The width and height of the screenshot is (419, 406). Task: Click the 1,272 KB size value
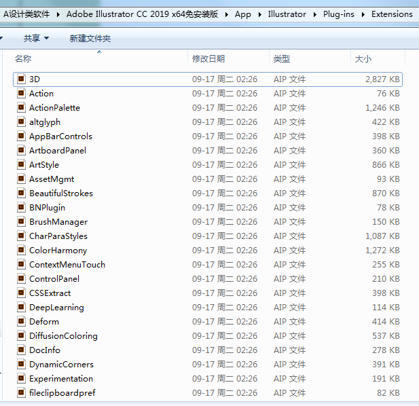click(382, 251)
